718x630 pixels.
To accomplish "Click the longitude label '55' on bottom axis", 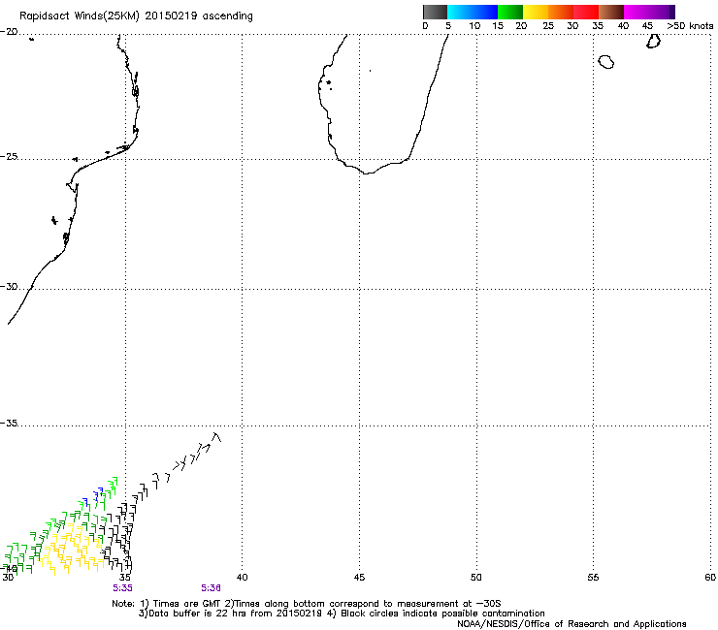I will [x=593, y=578].
